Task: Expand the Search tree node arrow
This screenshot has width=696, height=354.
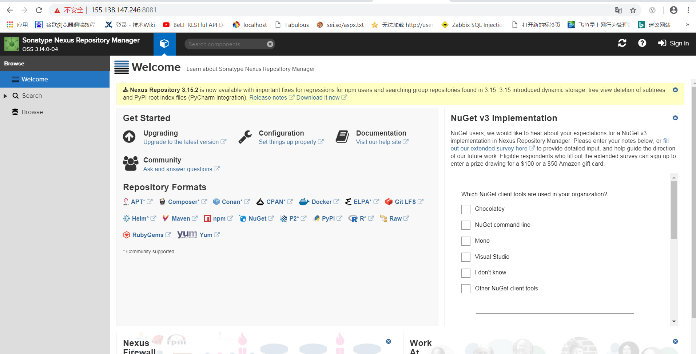Action: (x=5, y=96)
